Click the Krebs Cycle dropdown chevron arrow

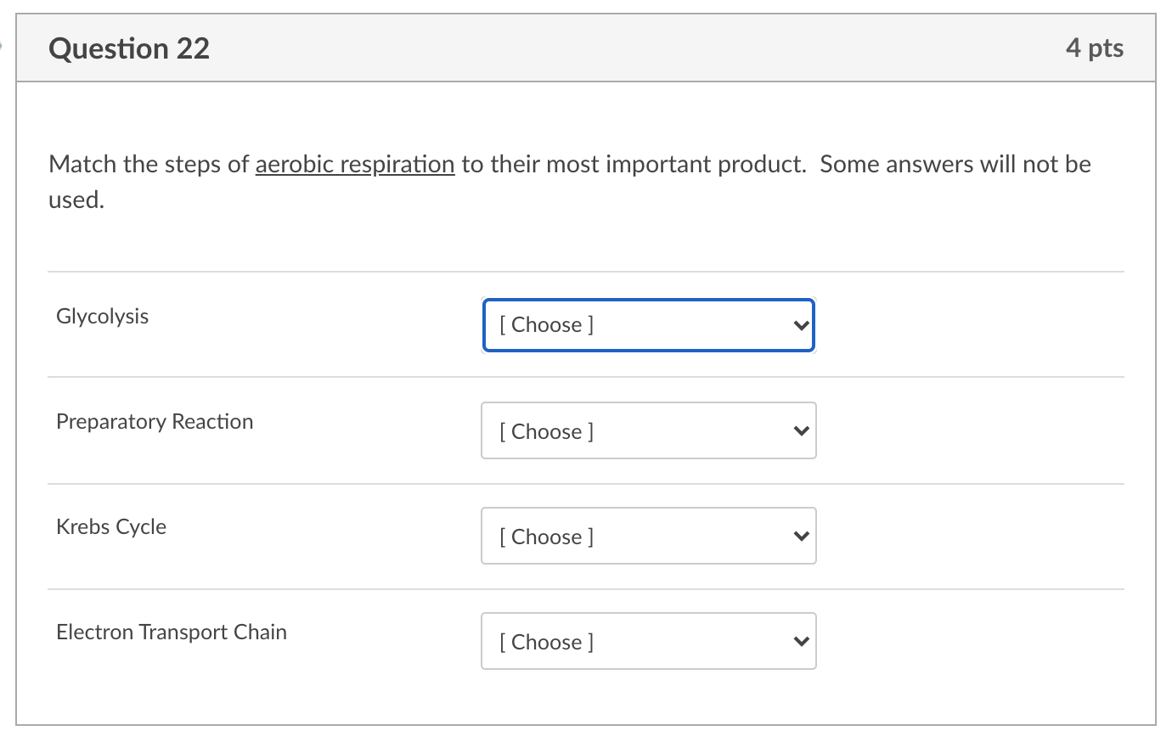coord(800,537)
